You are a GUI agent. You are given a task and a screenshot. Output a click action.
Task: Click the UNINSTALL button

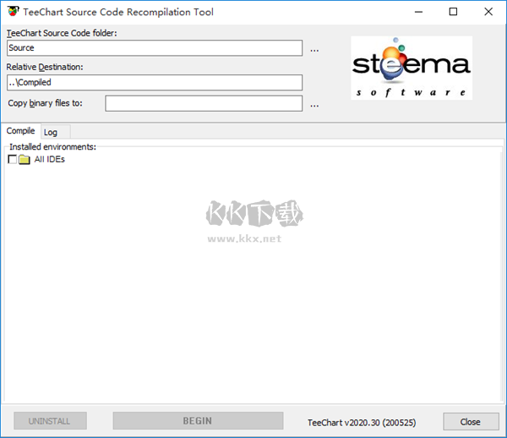(x=50, y=421)
